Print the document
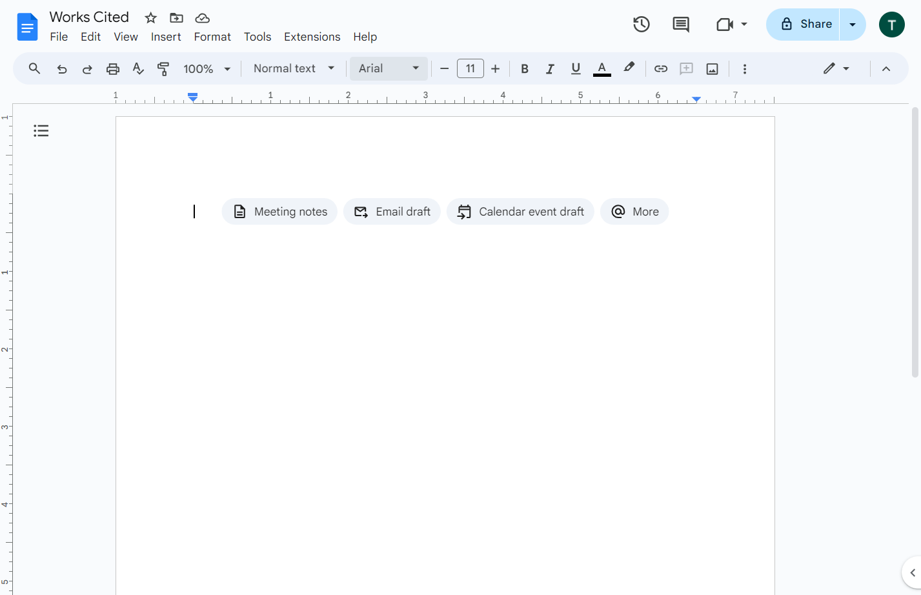 click(113, 69)
